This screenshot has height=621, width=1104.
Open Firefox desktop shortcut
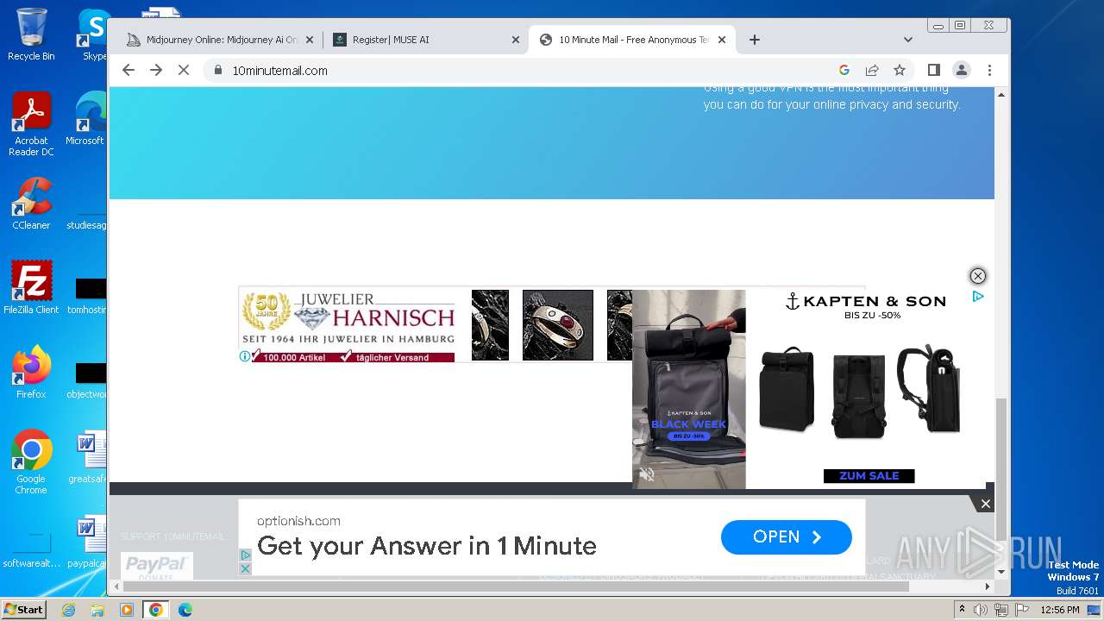(x=31, y=373)
